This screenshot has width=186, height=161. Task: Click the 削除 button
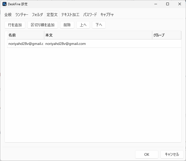67,25
